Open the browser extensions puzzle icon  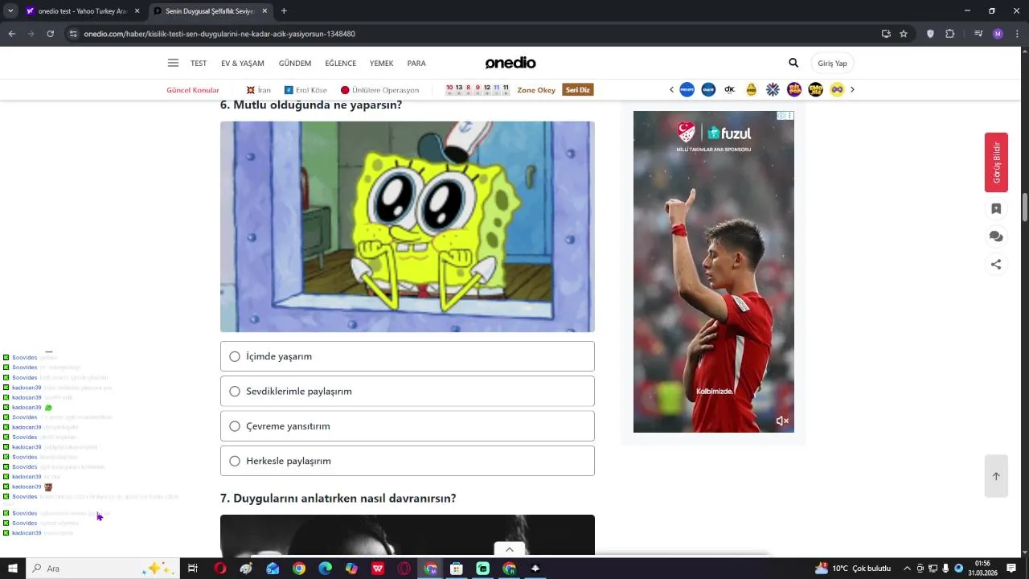(950, 34)
